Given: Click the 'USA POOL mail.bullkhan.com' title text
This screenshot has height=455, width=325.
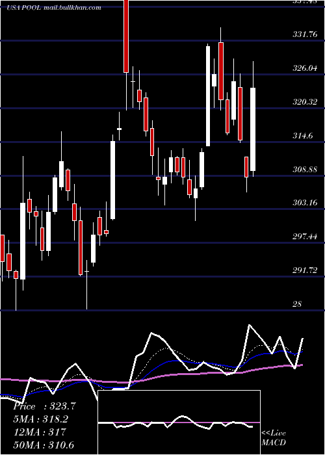Looking at the screenshot, I should (54, 8).
